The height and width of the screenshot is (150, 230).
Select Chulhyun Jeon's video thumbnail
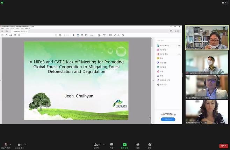[207, 37]
